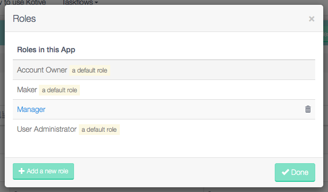Click the checkmark icon on the Done button

(285, 172)
